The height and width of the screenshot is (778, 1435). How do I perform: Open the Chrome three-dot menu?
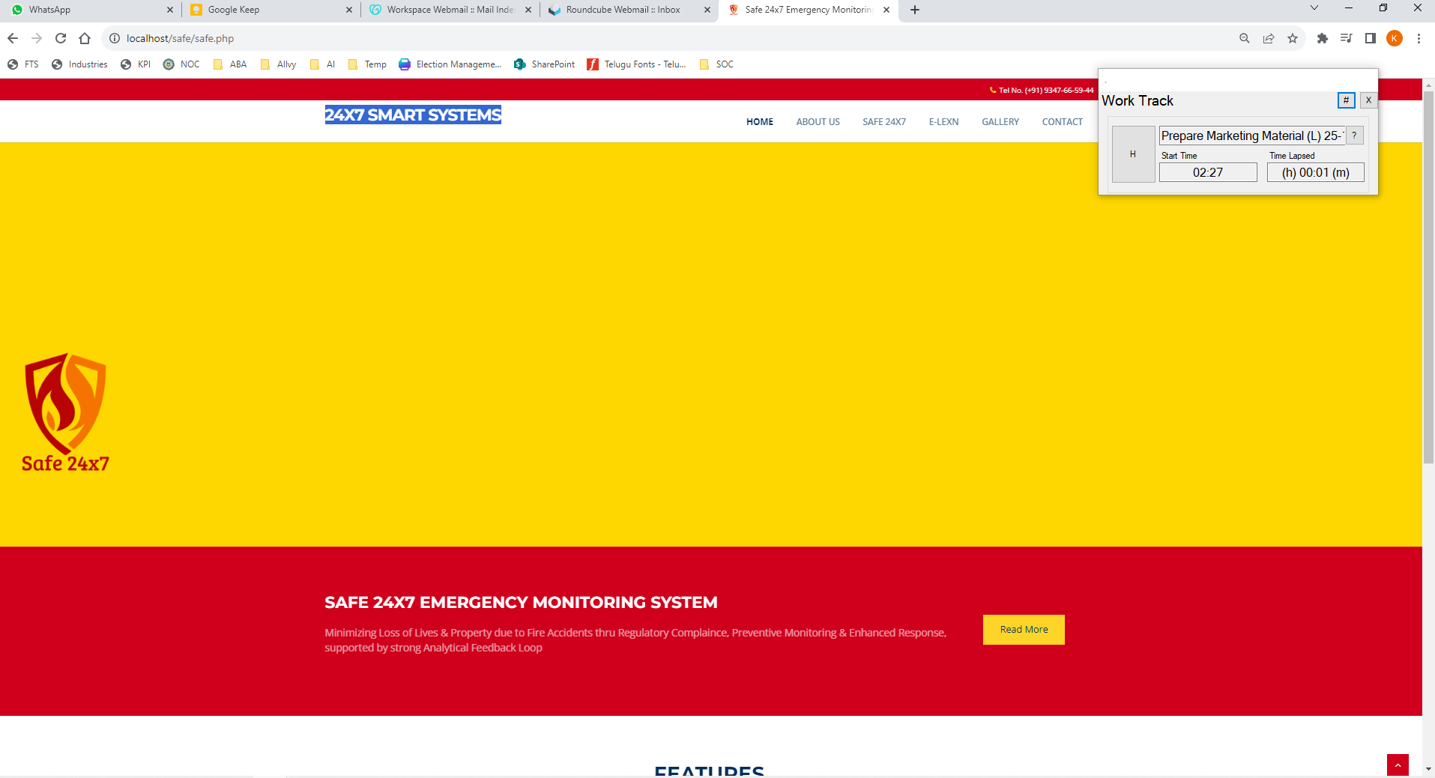[x=1419, y=38]
